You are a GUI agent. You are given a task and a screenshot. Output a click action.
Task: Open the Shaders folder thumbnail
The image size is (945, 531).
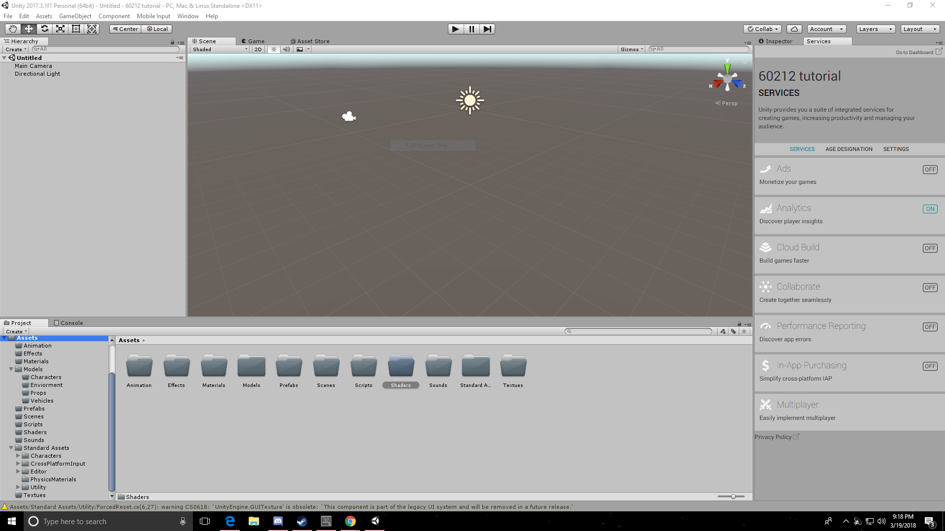[401, 366]
